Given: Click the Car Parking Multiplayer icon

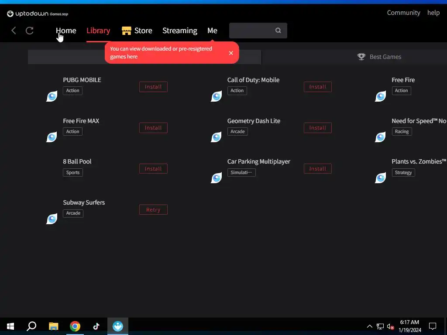Looking at the screenshot, I should pos(216,178).
